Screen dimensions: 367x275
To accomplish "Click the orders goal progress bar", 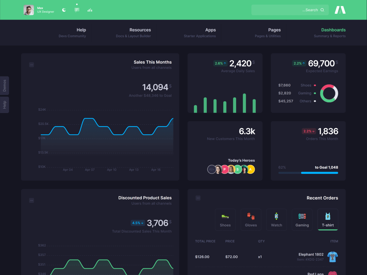I will pos(308,173).
